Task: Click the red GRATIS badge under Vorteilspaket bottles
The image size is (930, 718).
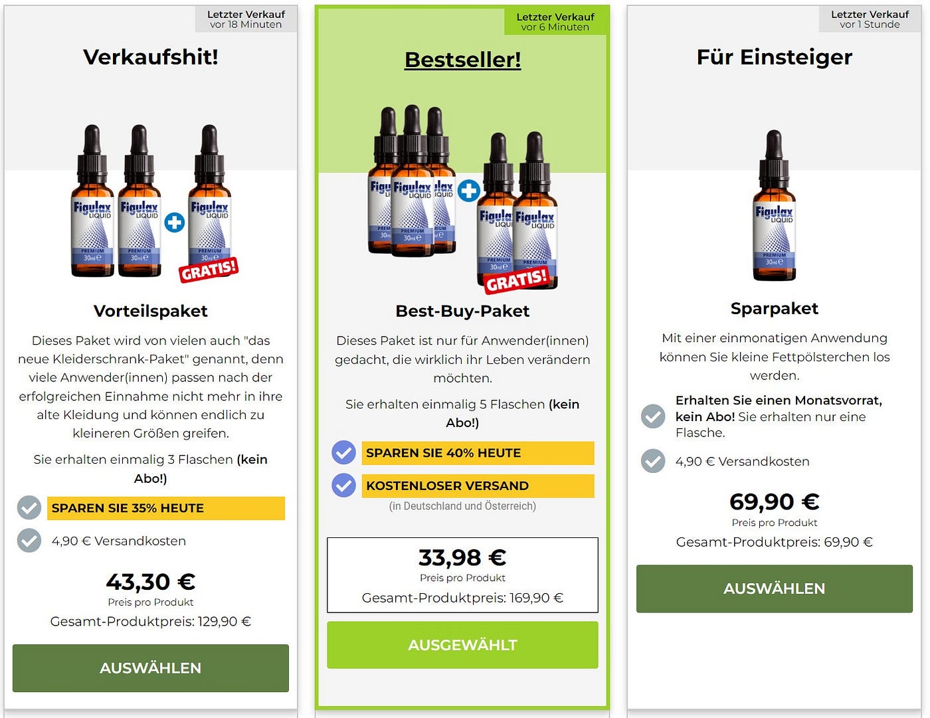Action: coord(208,268)
